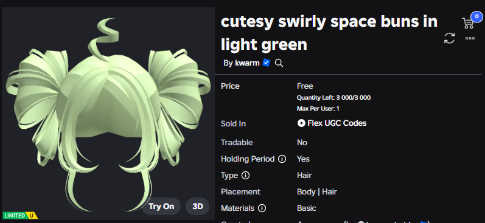Click the refresh arrows icon
Screen dimensions: 485x223
450,39
